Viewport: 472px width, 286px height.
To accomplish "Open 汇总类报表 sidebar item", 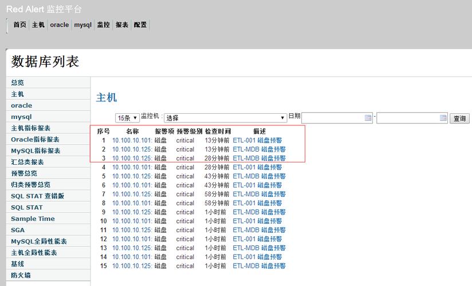I will [x=48, y=162].
